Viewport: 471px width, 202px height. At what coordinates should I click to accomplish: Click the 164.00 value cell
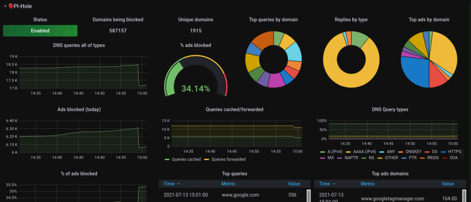tap(449, 198)
